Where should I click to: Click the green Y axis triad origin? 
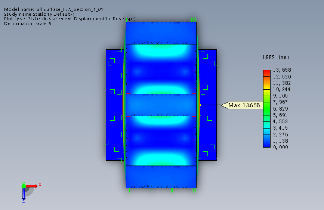coord(24,186)
